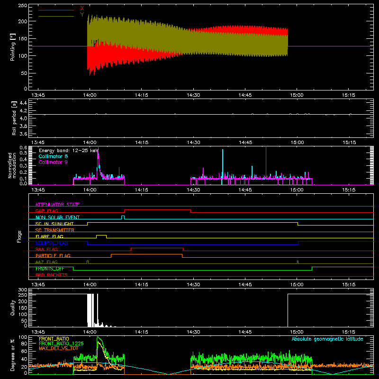This screenshot has width=379, height=379.
Task: Select the BAD_PACKETS flag label
Action: pos(52,275)
